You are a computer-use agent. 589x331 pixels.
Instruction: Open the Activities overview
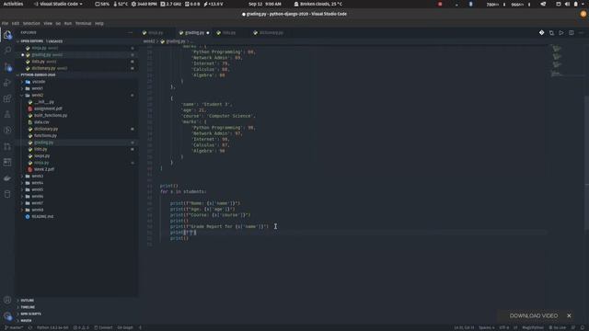[13, 4]
